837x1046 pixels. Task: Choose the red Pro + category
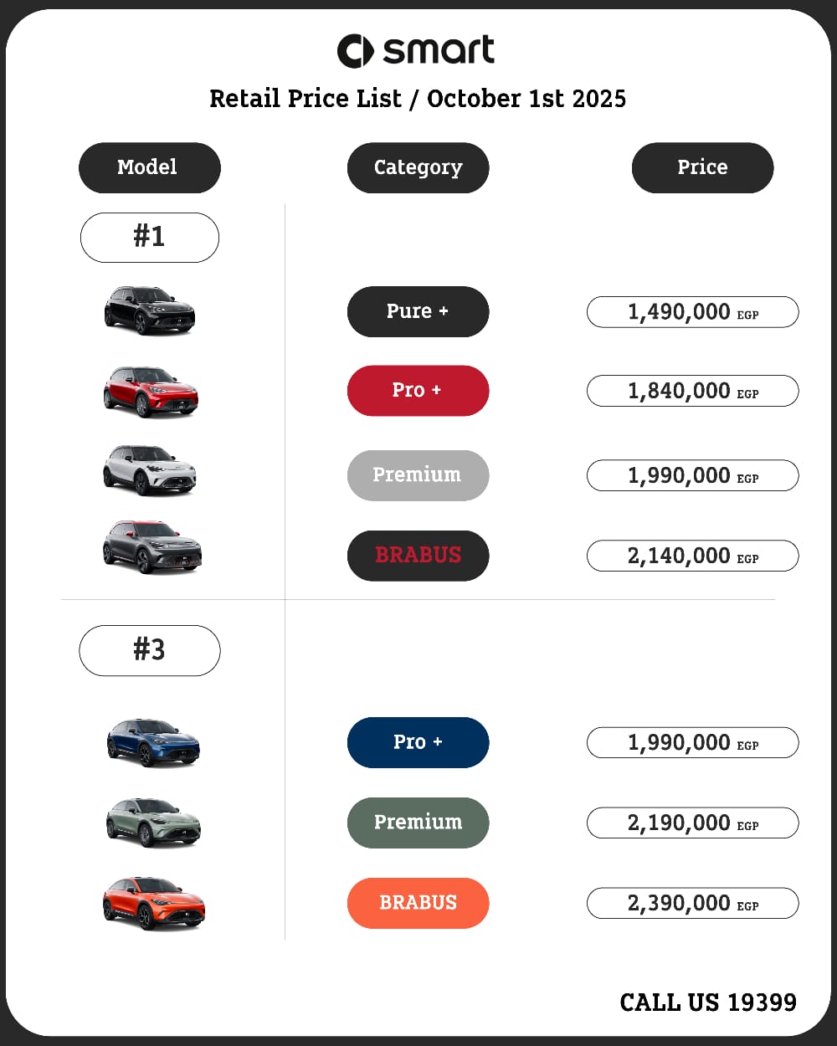tap(418, 391)
